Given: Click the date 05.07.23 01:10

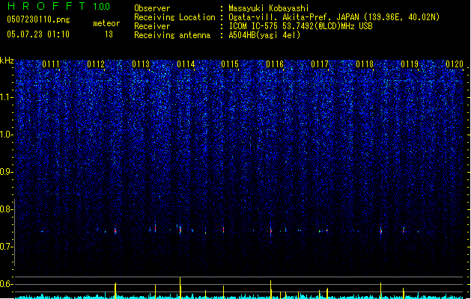Looking at the screenshot, I should pos(38,34).
